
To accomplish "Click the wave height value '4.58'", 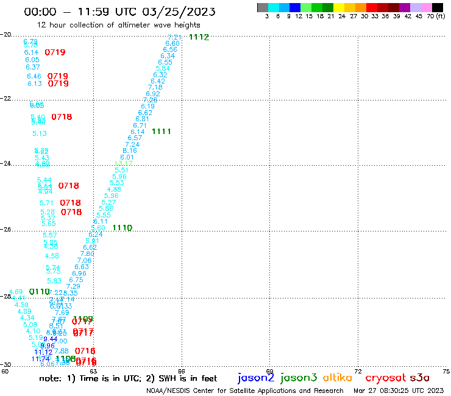I will pyautogui.click(x=52, y=256).
